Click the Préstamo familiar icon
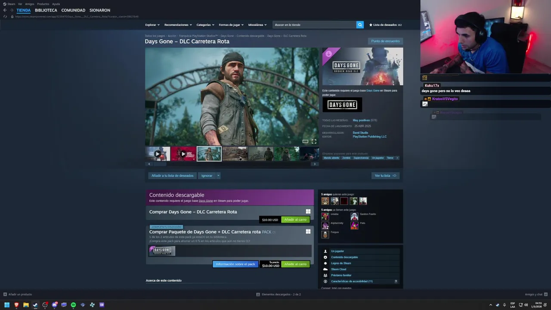 point(325,275)
